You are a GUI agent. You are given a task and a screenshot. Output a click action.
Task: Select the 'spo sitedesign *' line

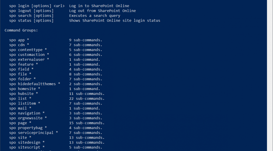pyautogui.click(x=27, y=143)
